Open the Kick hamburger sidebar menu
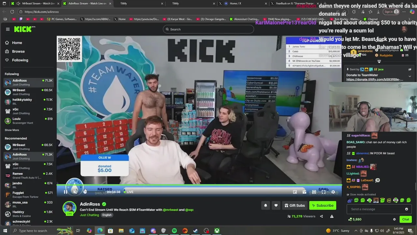The image size is (417, 235). click(8, 29)
